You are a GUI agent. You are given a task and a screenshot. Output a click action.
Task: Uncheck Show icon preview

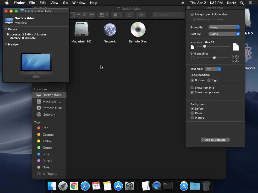(192, 92)
